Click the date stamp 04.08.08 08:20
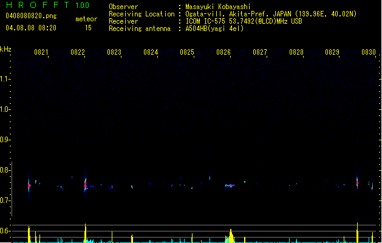The image size is (382, 243). pyautogui.click(x=31, y=28)
